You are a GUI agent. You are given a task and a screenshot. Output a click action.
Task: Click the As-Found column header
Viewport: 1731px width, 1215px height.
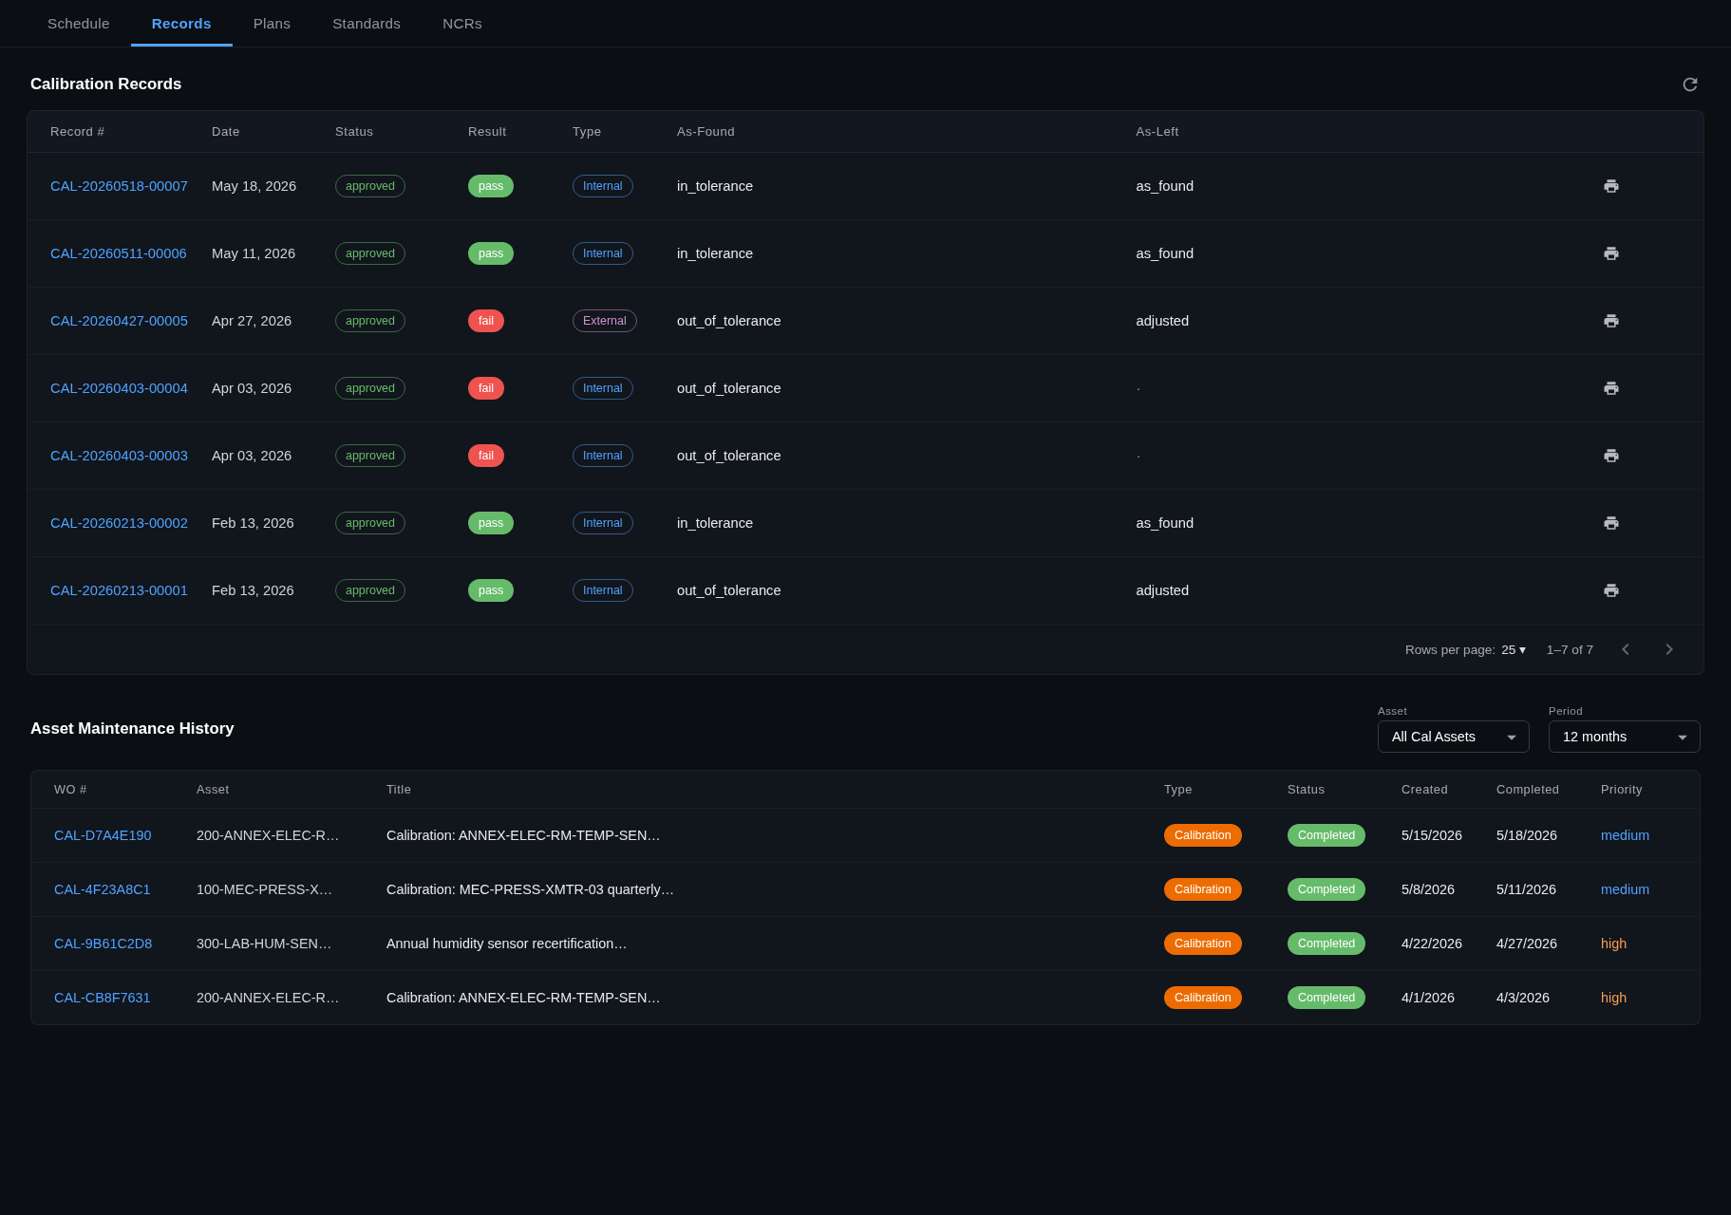[x=706, y=132]
